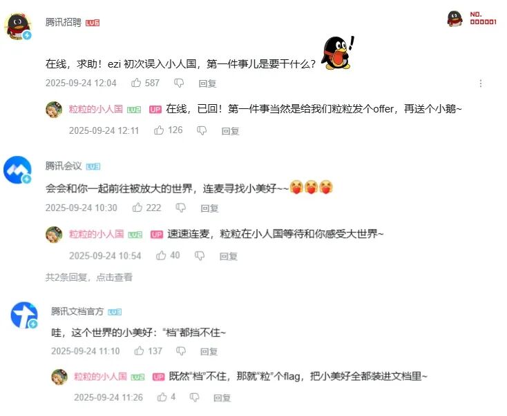This screenshot has height=416, width=507.
Task: Click the NO. 000001 fan badge
Action: [472, 19]
